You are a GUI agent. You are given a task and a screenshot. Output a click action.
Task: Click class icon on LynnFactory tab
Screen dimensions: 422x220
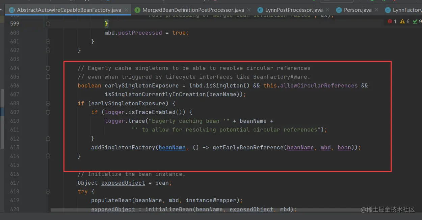pyautogui.click(x=388, y=10)
